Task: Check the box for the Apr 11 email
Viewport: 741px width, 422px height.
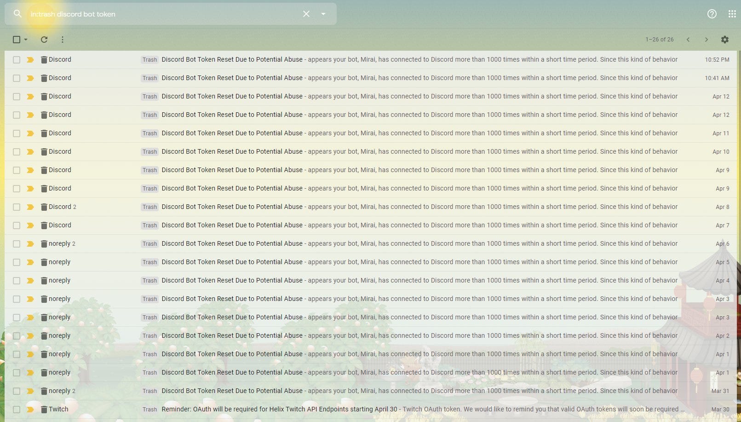Action: coord(17,133)
